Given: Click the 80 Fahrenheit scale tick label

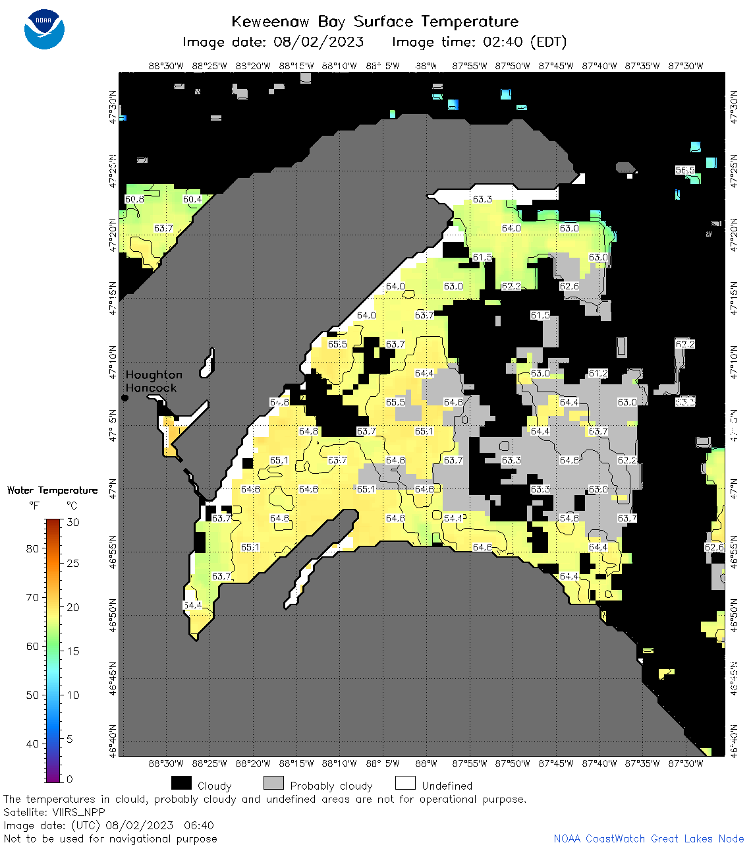Looking at the screenshot, I should (32, 549).
